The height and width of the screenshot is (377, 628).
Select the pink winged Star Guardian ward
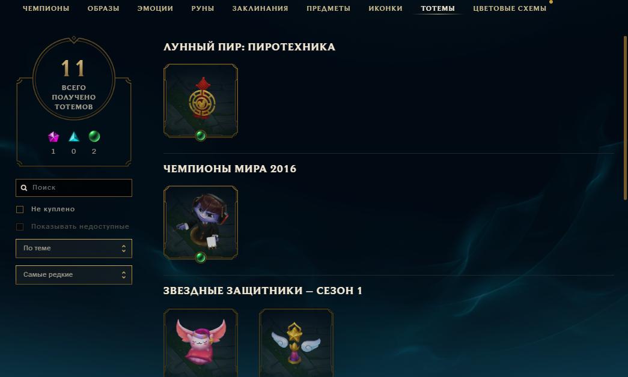coord(201,343)
